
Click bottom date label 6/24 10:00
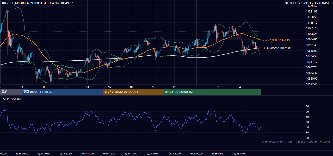pos(44,154)
